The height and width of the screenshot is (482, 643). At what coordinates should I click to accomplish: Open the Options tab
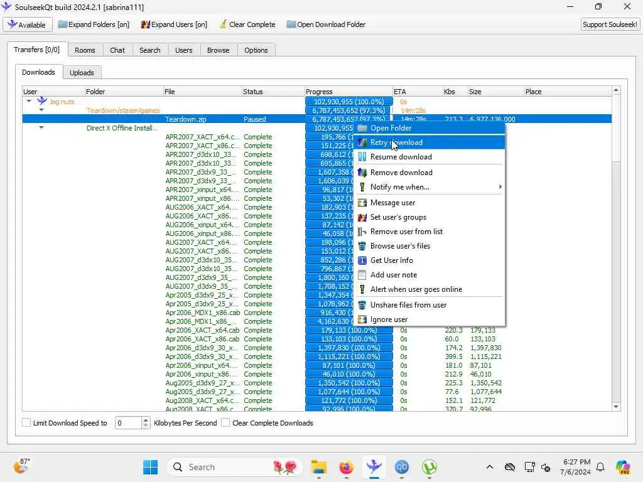tap(256, 50)
